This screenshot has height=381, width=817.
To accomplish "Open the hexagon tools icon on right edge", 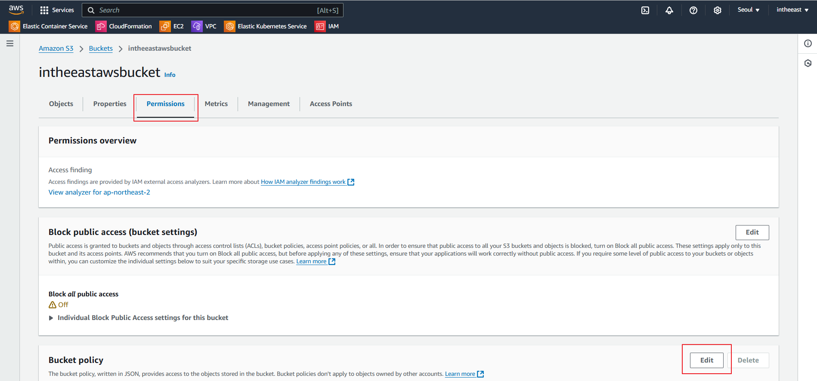I will point(808,63).
